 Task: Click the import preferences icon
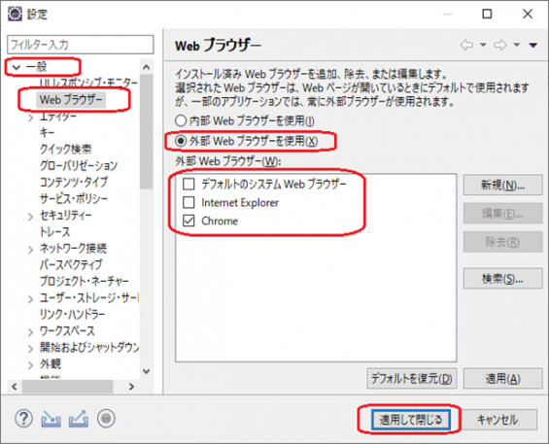click(51, 419)
